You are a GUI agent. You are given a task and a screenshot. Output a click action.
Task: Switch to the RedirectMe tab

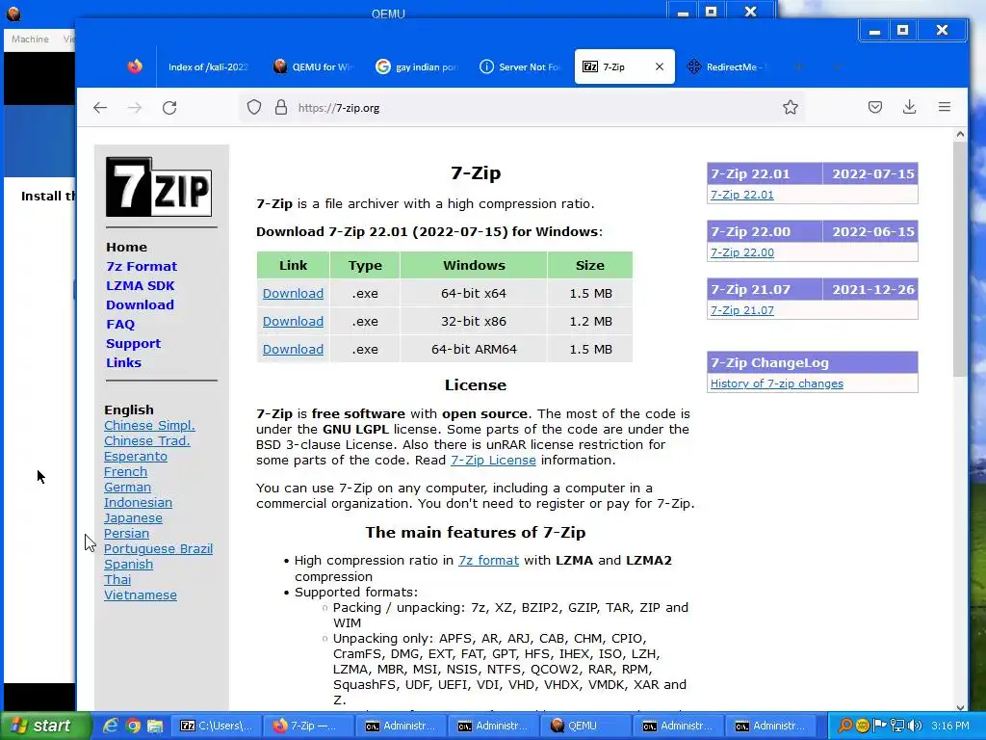(726, 66)
